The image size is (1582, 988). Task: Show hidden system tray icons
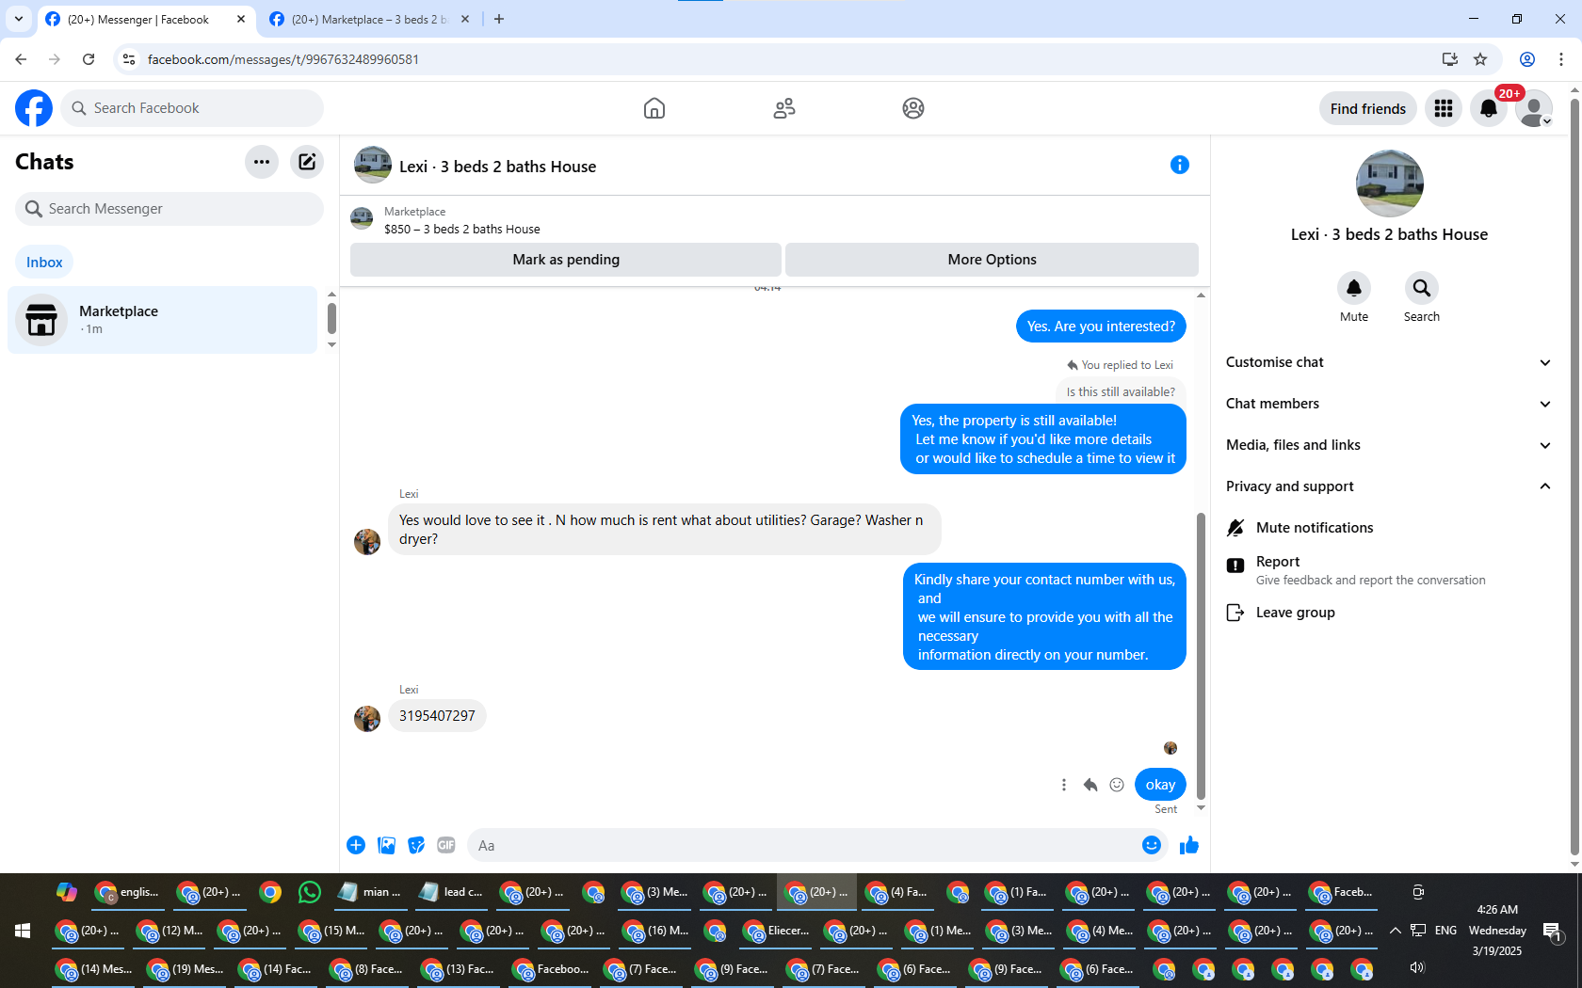coord(1396,931)
